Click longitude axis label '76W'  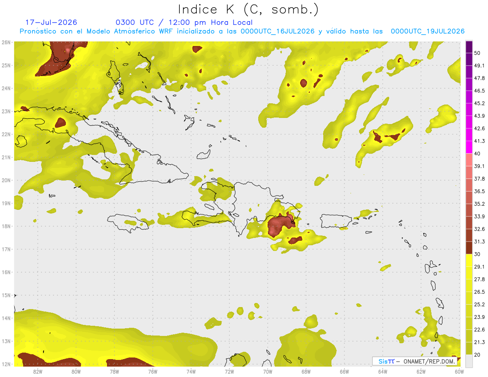click(152, 371)
